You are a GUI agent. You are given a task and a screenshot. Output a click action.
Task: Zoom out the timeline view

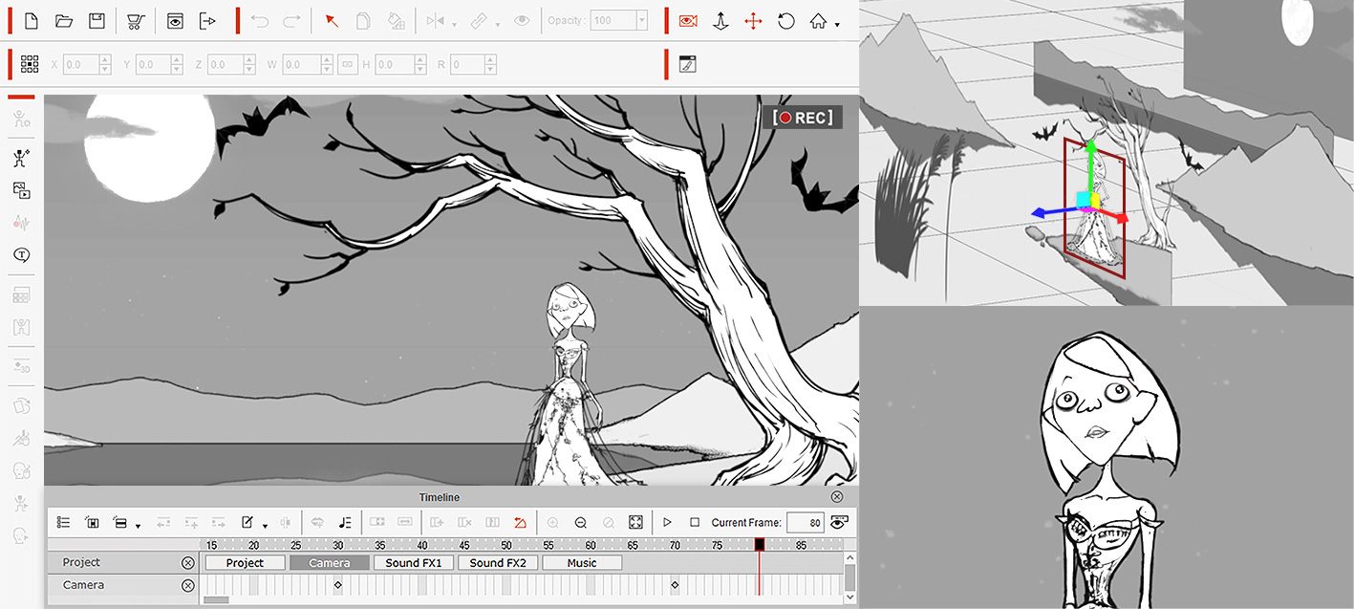coord(580,522)
